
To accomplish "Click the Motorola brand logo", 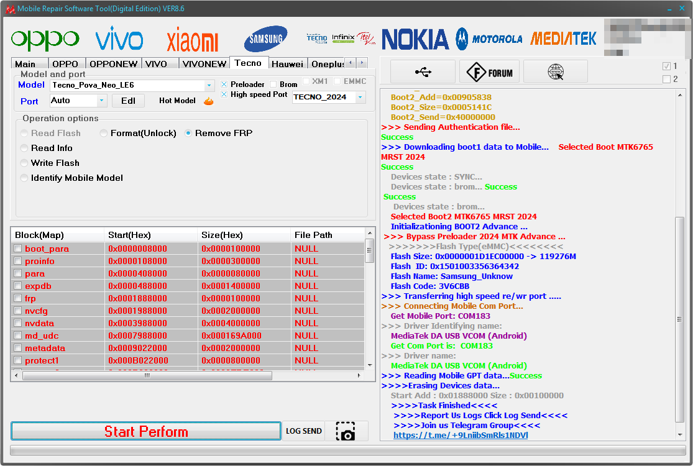I will 489,39.
